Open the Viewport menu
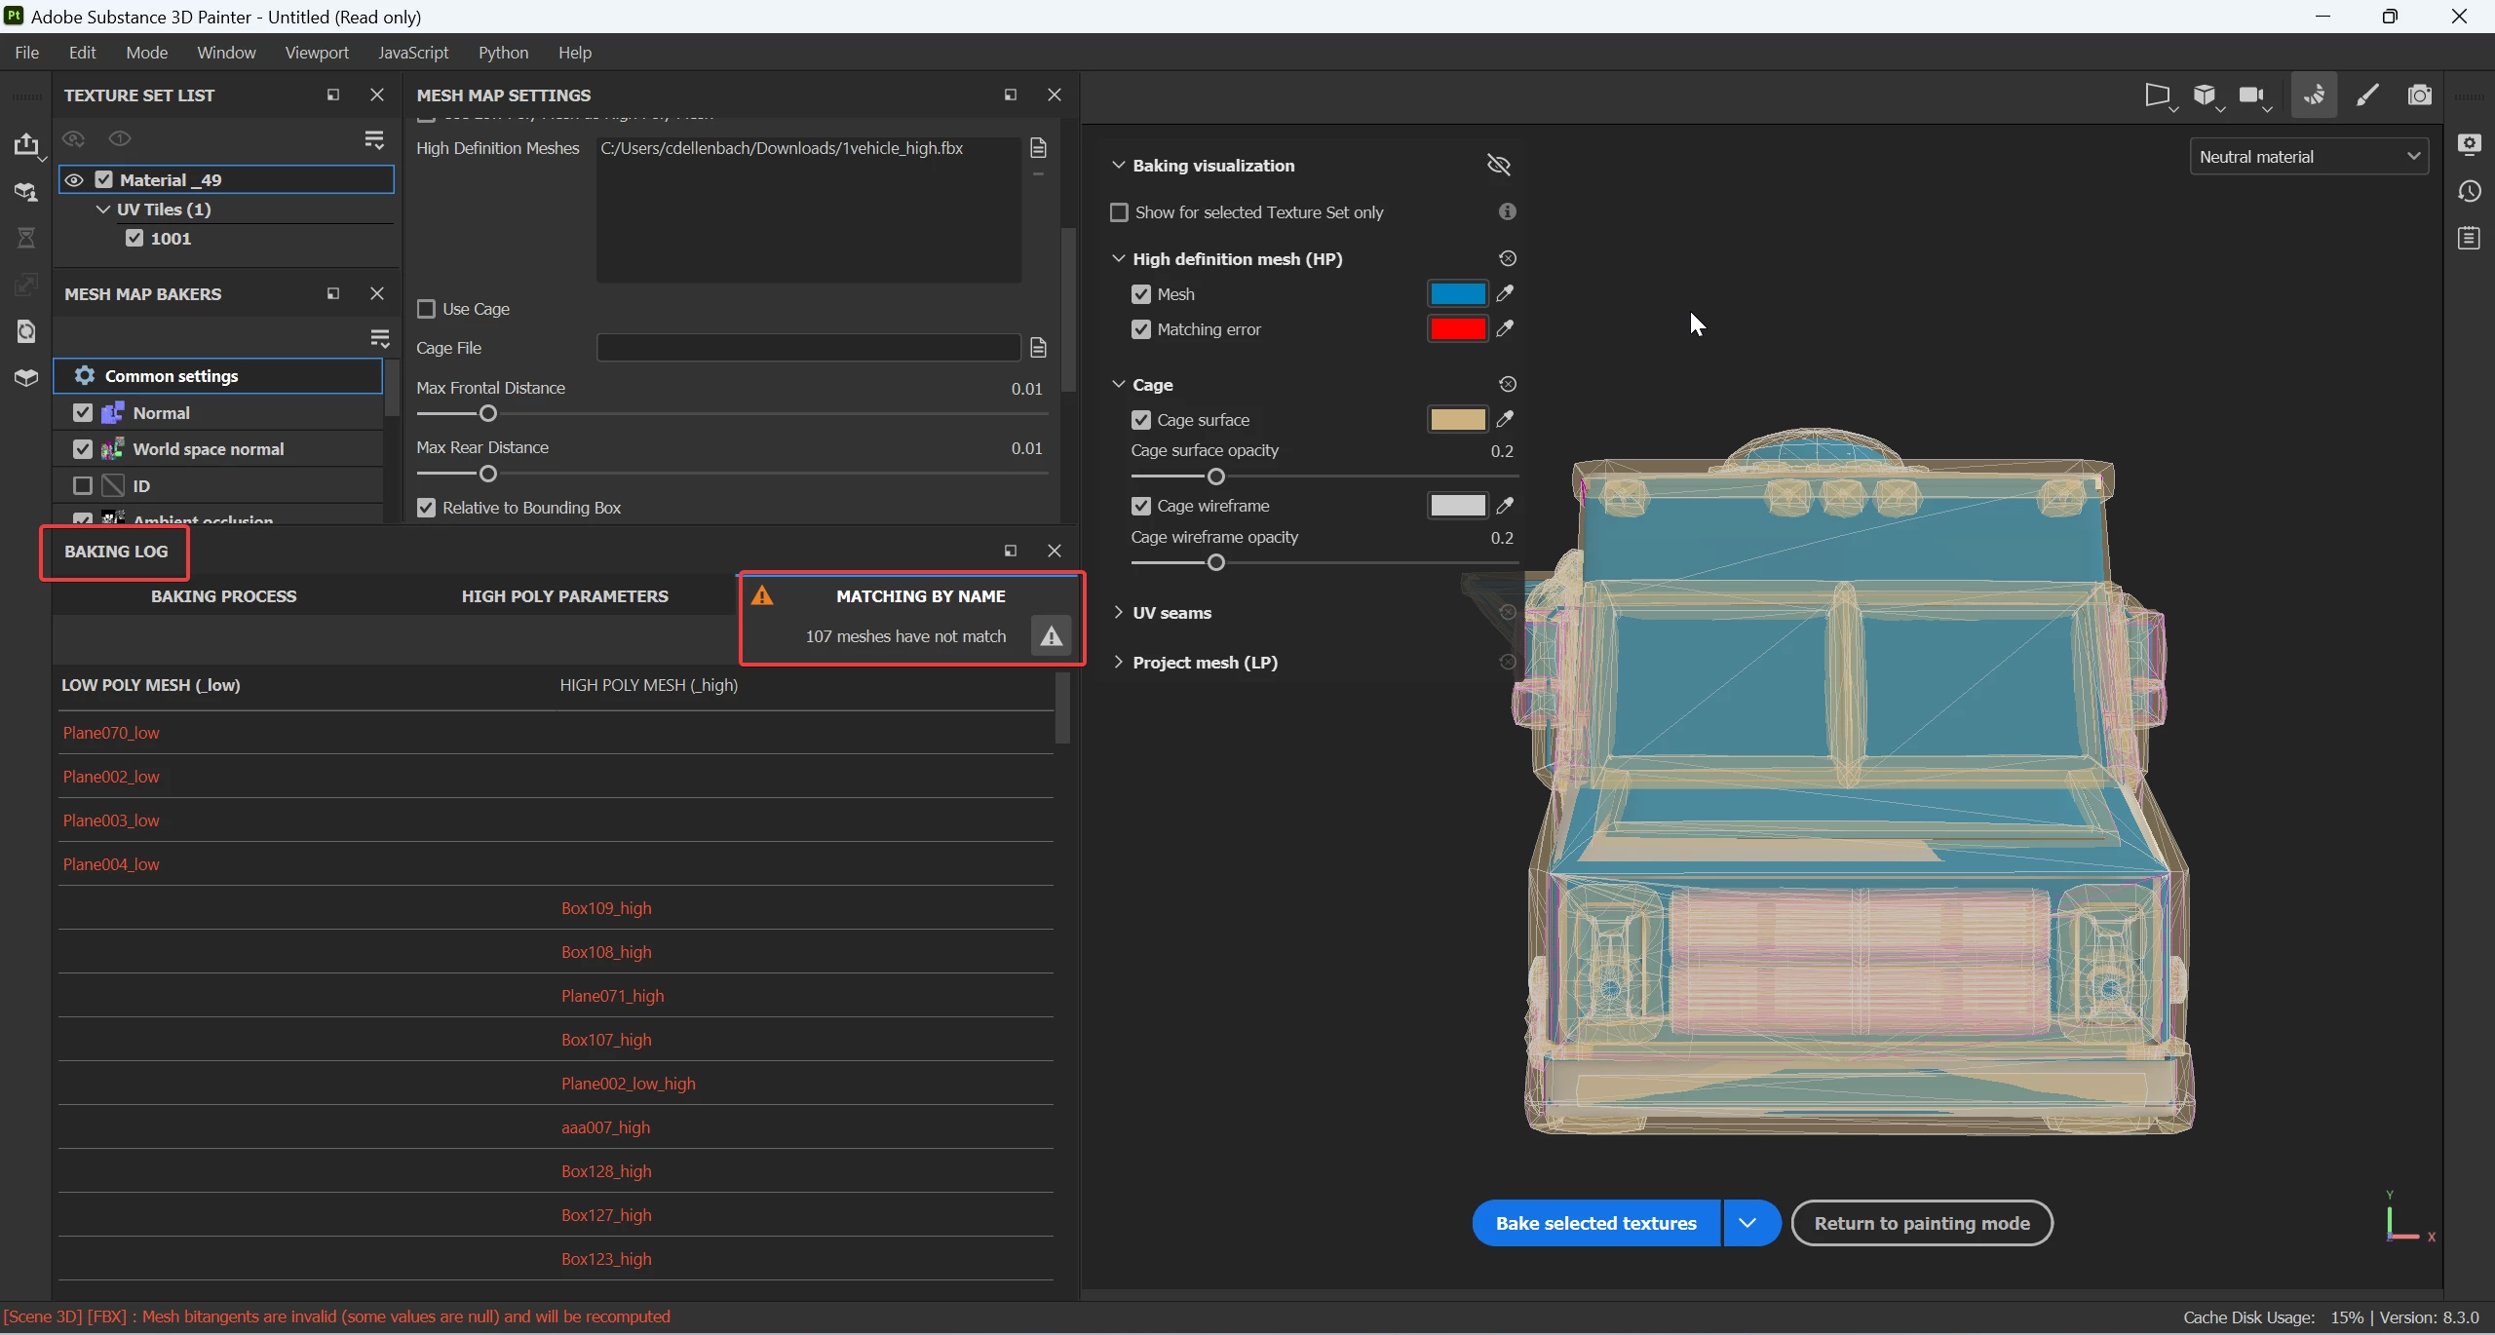Screen dimensions: 2495x1335 tap(316, 53)
